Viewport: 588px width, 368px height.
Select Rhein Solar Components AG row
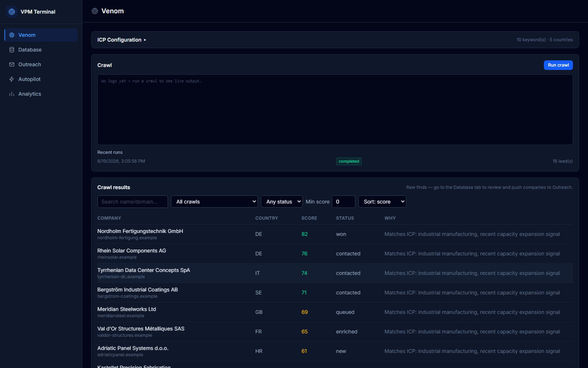tap(335, 254)
